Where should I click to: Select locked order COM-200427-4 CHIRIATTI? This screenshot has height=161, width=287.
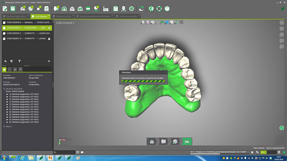coord(27,39)
